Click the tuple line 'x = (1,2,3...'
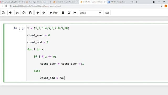168x95 pixels. click(48, 28)
